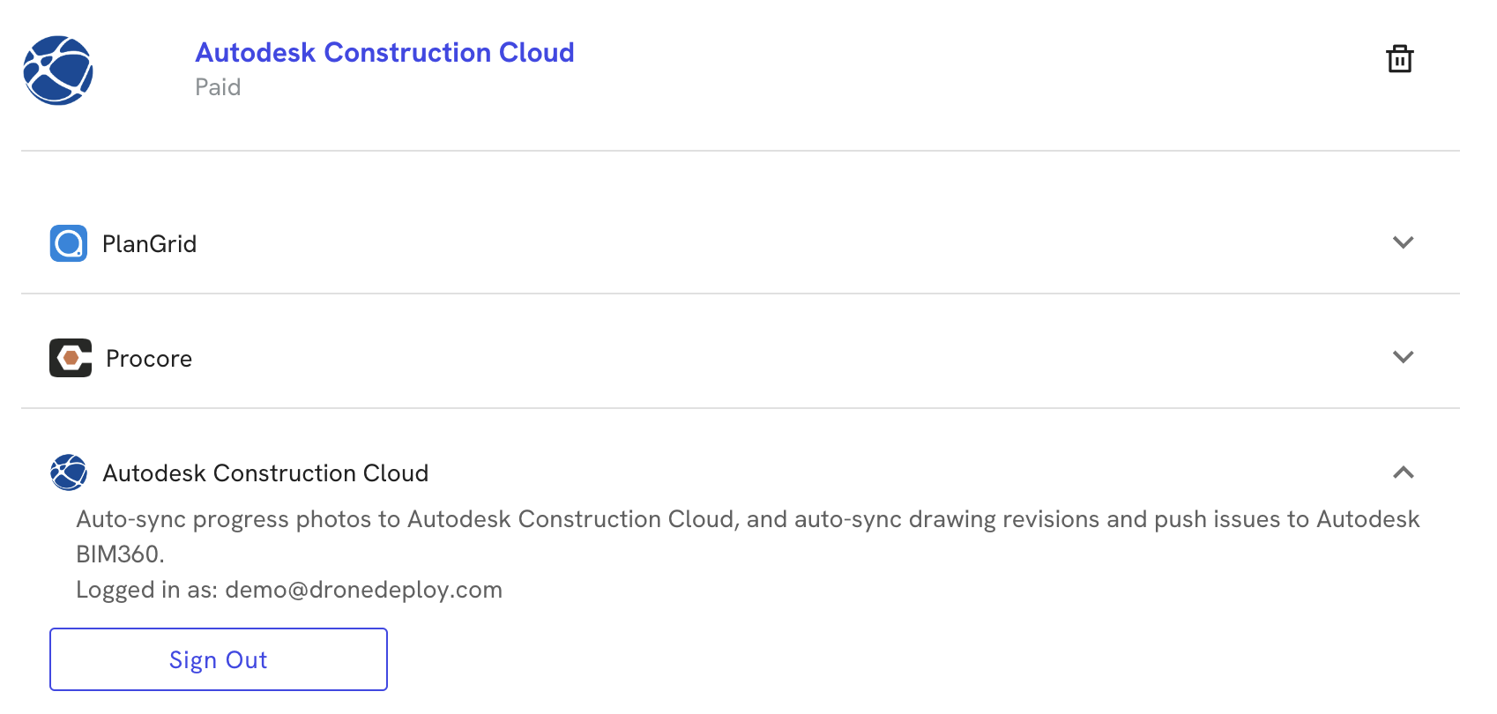
Task: Click the small Autodesk globe icon in list
Action: pyautogui.click(x=69, y=472)
